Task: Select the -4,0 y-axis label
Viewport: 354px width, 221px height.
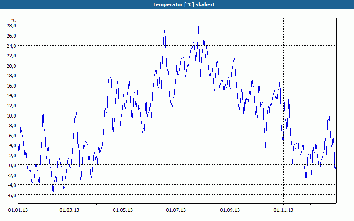Action: [x=12, y=185]
